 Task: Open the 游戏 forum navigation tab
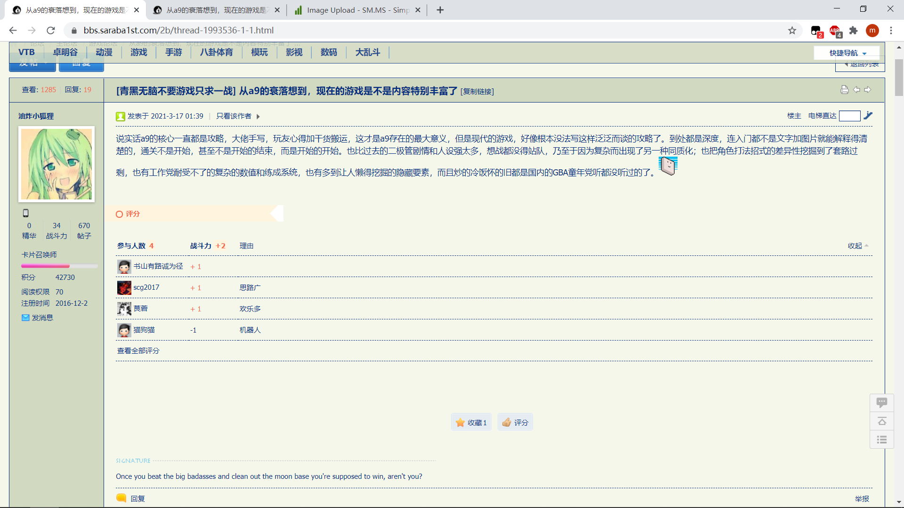[138, 52]
